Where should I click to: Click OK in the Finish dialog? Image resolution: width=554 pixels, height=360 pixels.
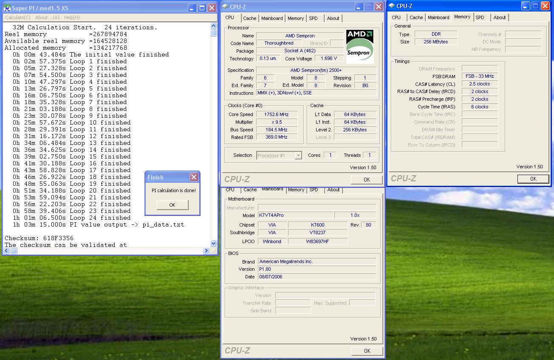tap(172, 205)
